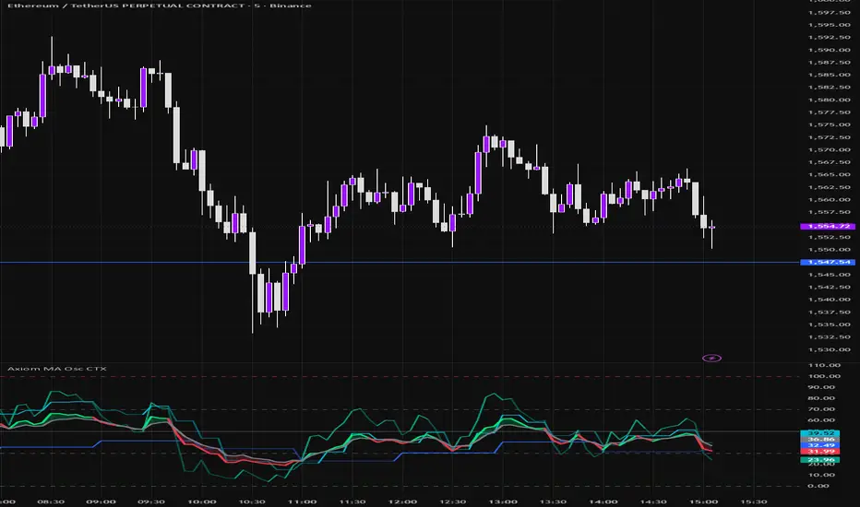Viewport: 860px width, 507px height.
Task: Click the 10:00 time axis label
Action: [201, 501]
